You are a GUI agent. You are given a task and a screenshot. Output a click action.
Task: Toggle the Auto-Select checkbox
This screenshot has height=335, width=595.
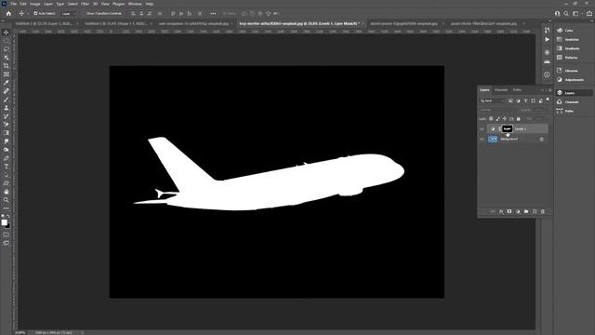pyautogui.click(x=35, y=13)
